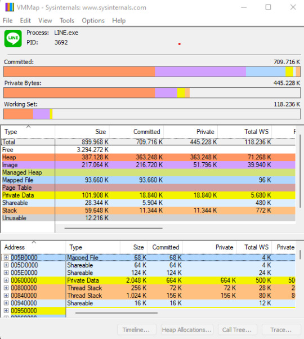Sort summary table by Private column
Image resolution: width=304 pixels, height=339 pixels.
[191, 132]
